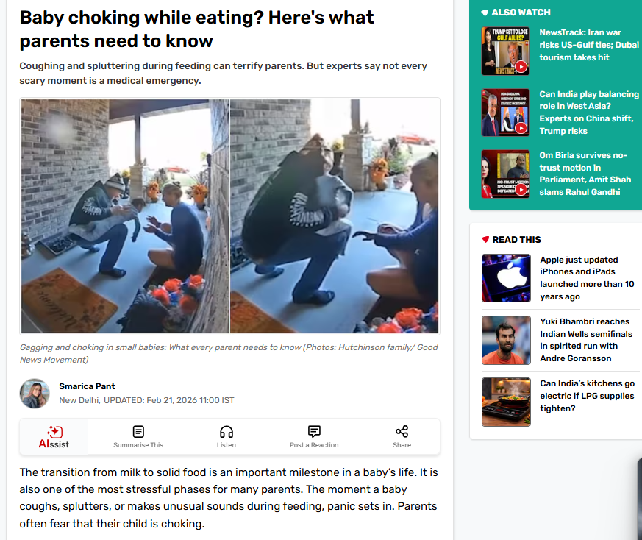642x540 pixels.
Task: Open the Apple logo article thumbnail
Action: click(506, 278)
